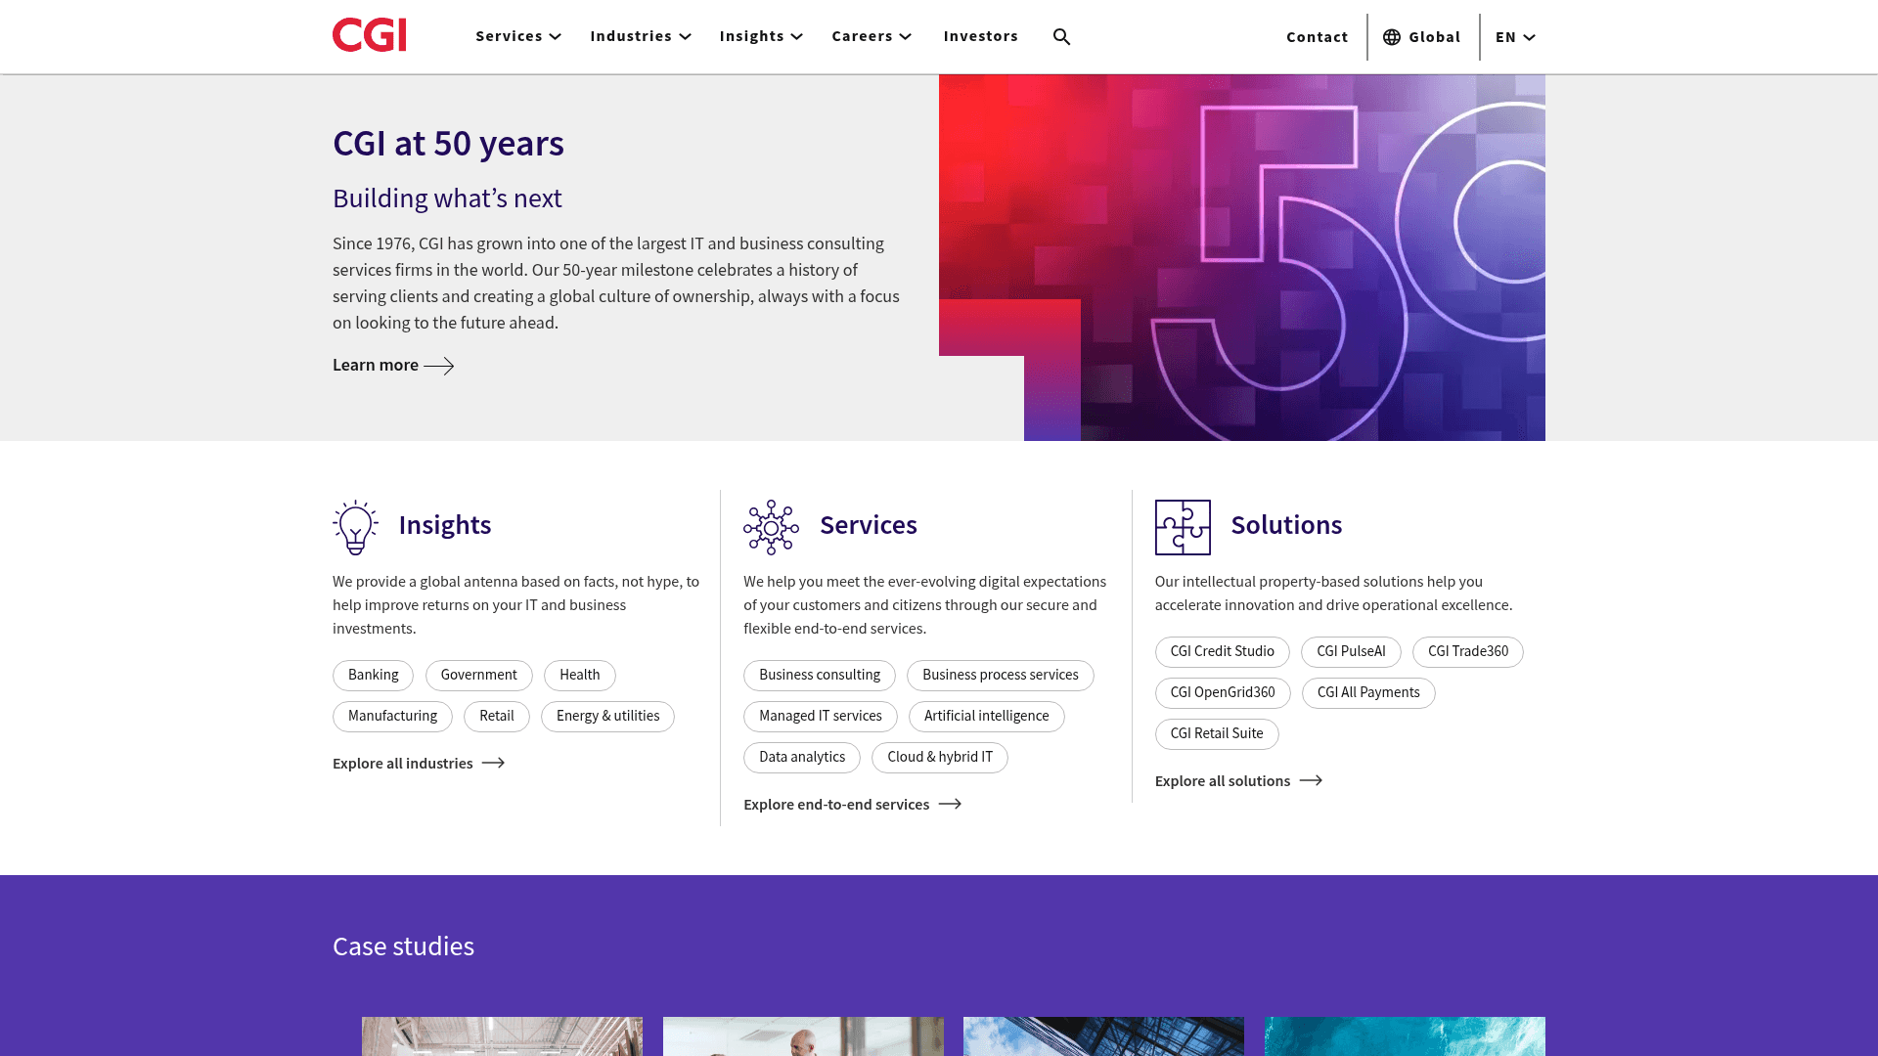The height and width of the screenshot is (1056, 1878).
Task: Expand the Services navigation dropdown
Action: tap(517, 36)
